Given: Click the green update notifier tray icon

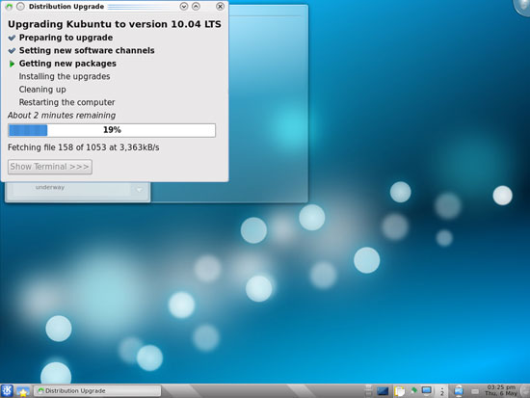Looking at the screenshot, I should click(414, 390).
